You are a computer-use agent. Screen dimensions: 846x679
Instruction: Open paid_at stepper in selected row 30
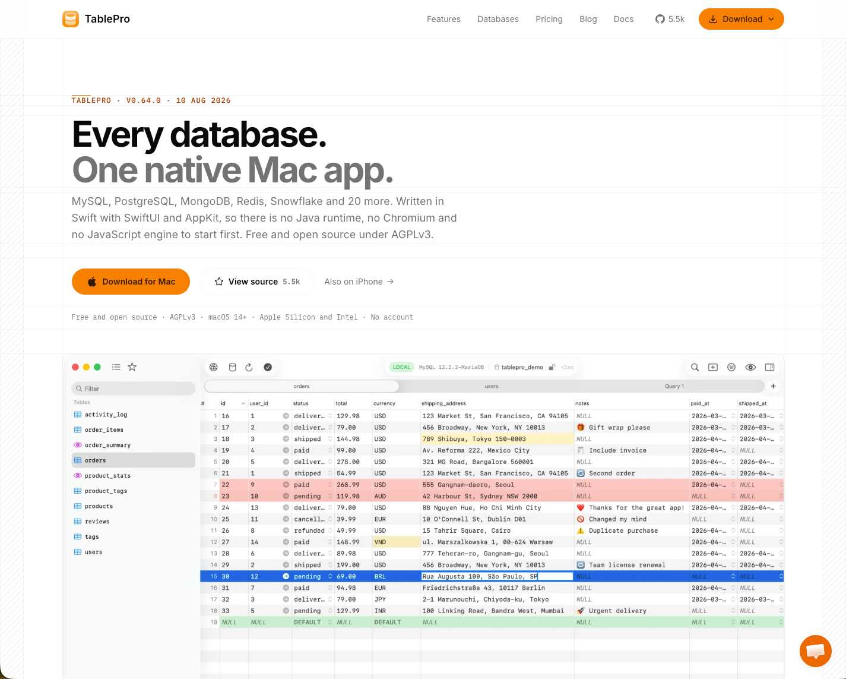733,576
